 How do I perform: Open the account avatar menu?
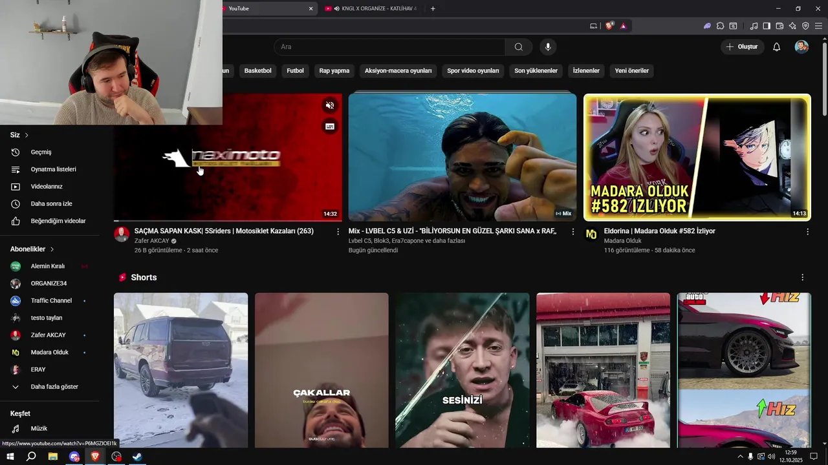[x=801, y=46]
